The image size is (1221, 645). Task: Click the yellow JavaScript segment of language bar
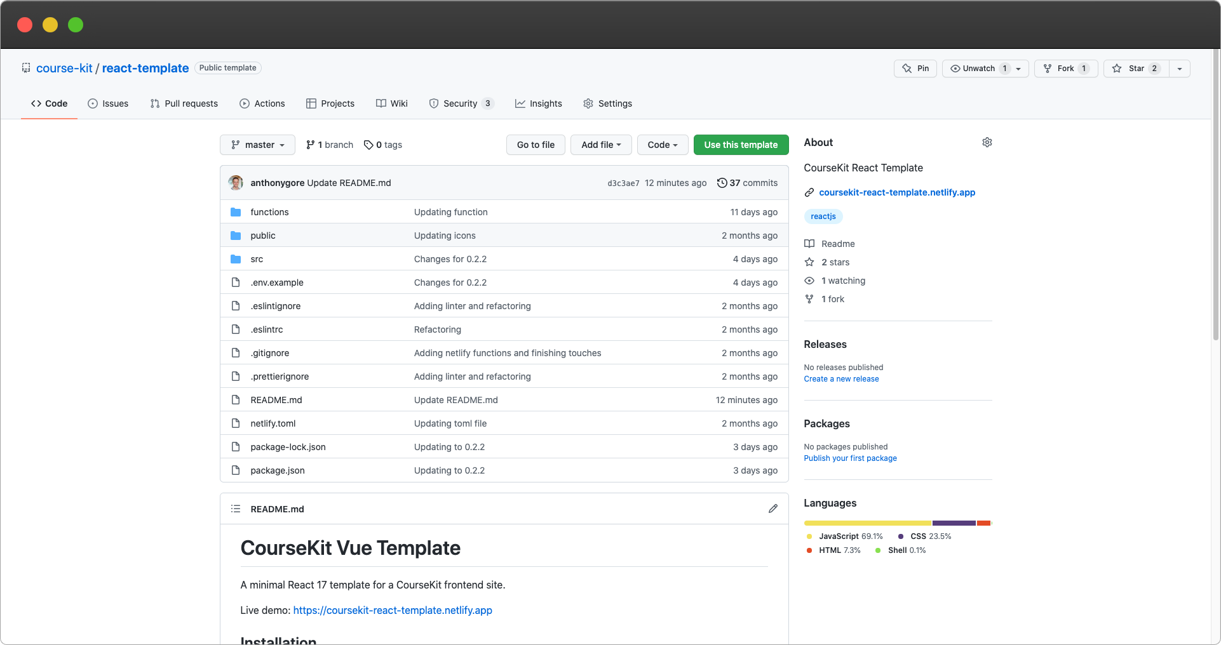(x=867, y=523)
